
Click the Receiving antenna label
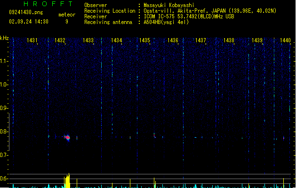(108, 22)
